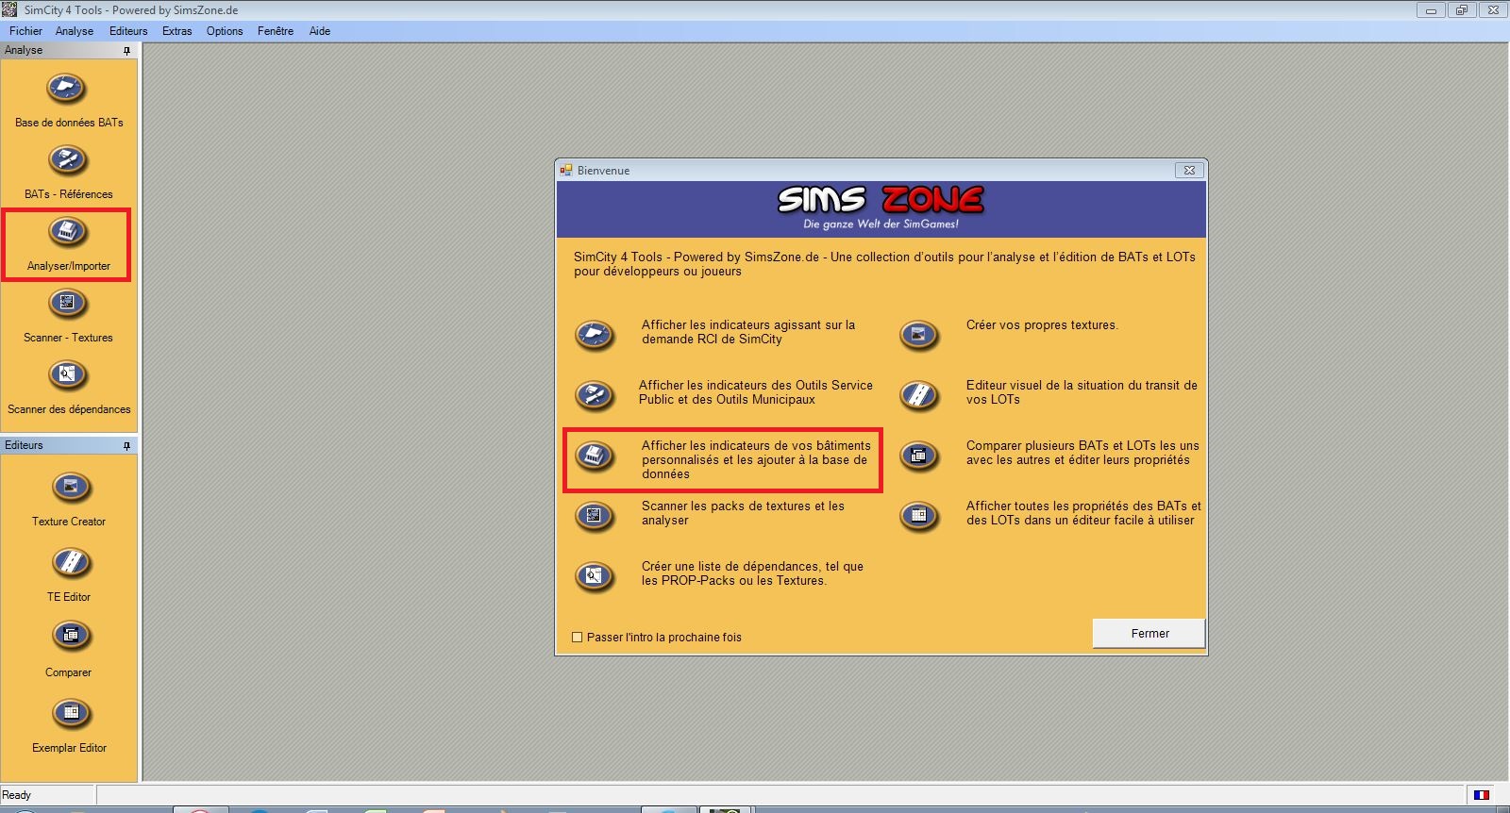Open the Analyse menu
Image resolution: width=1510 pixels, height=813 pixels.
coord(75,31)
